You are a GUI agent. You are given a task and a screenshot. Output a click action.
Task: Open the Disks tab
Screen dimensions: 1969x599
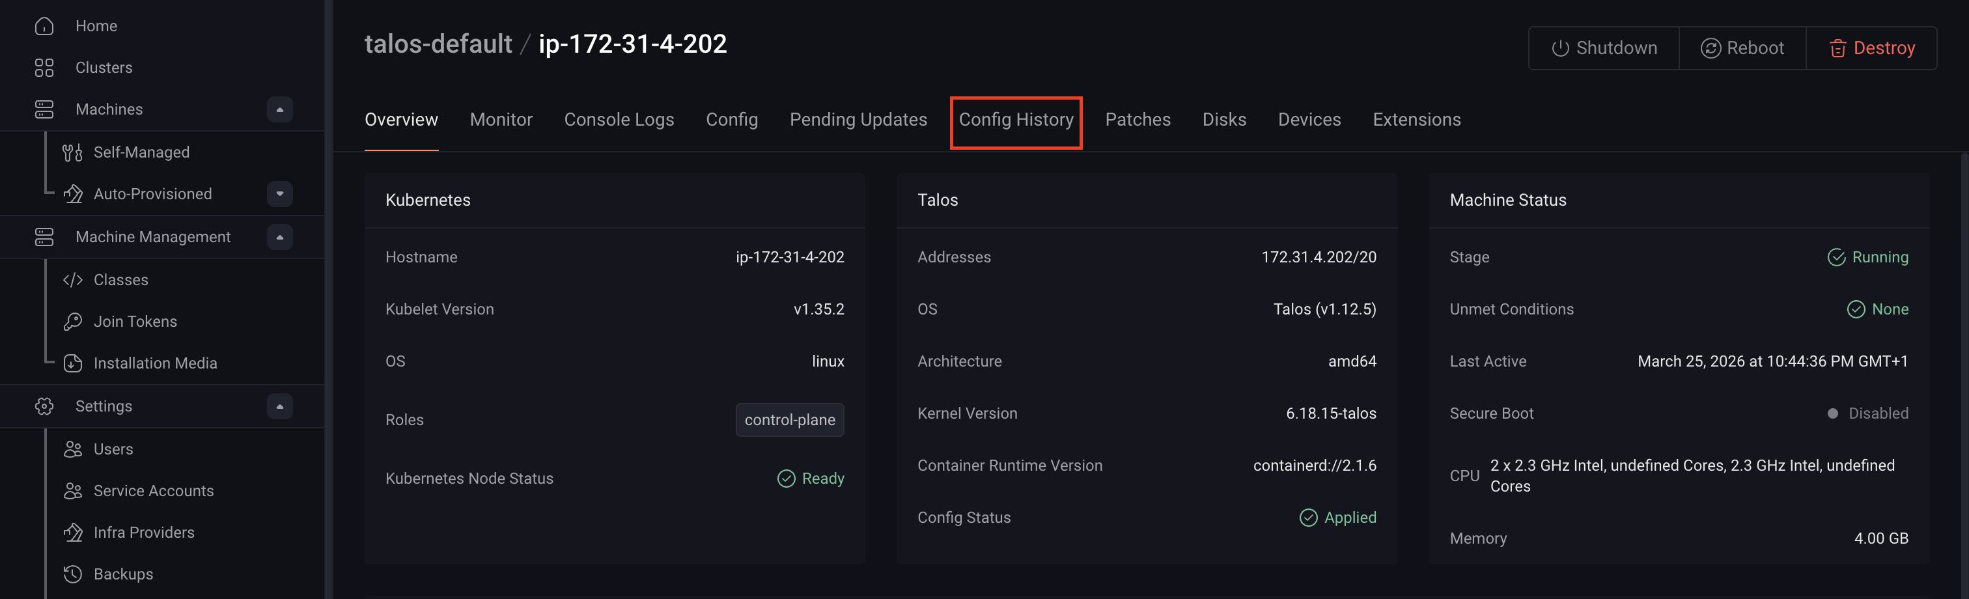(x=1223, y=119)
